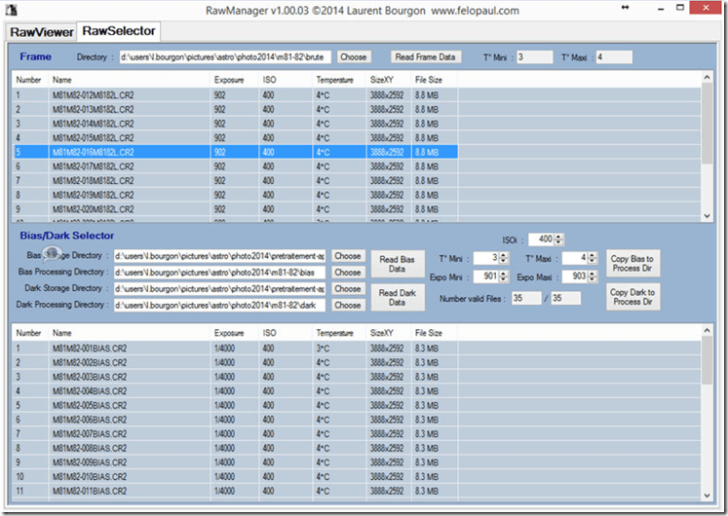Click the frame list scrollbar thumb
The width and height of the screenshot is (728, 516).
tap(707, 124)
